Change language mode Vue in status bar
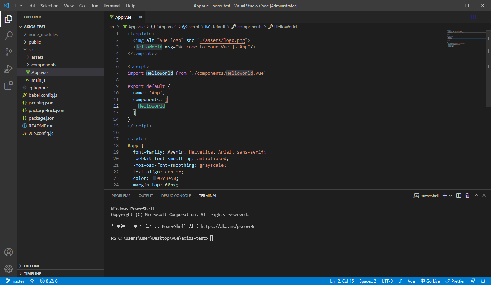 coord(411,281)
